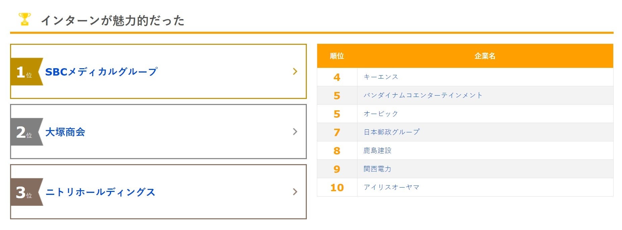The height and width of the screenshot is (230, 622).
Task: Open the 日本郵政グループ entry
Action: [x=391, y=132]
